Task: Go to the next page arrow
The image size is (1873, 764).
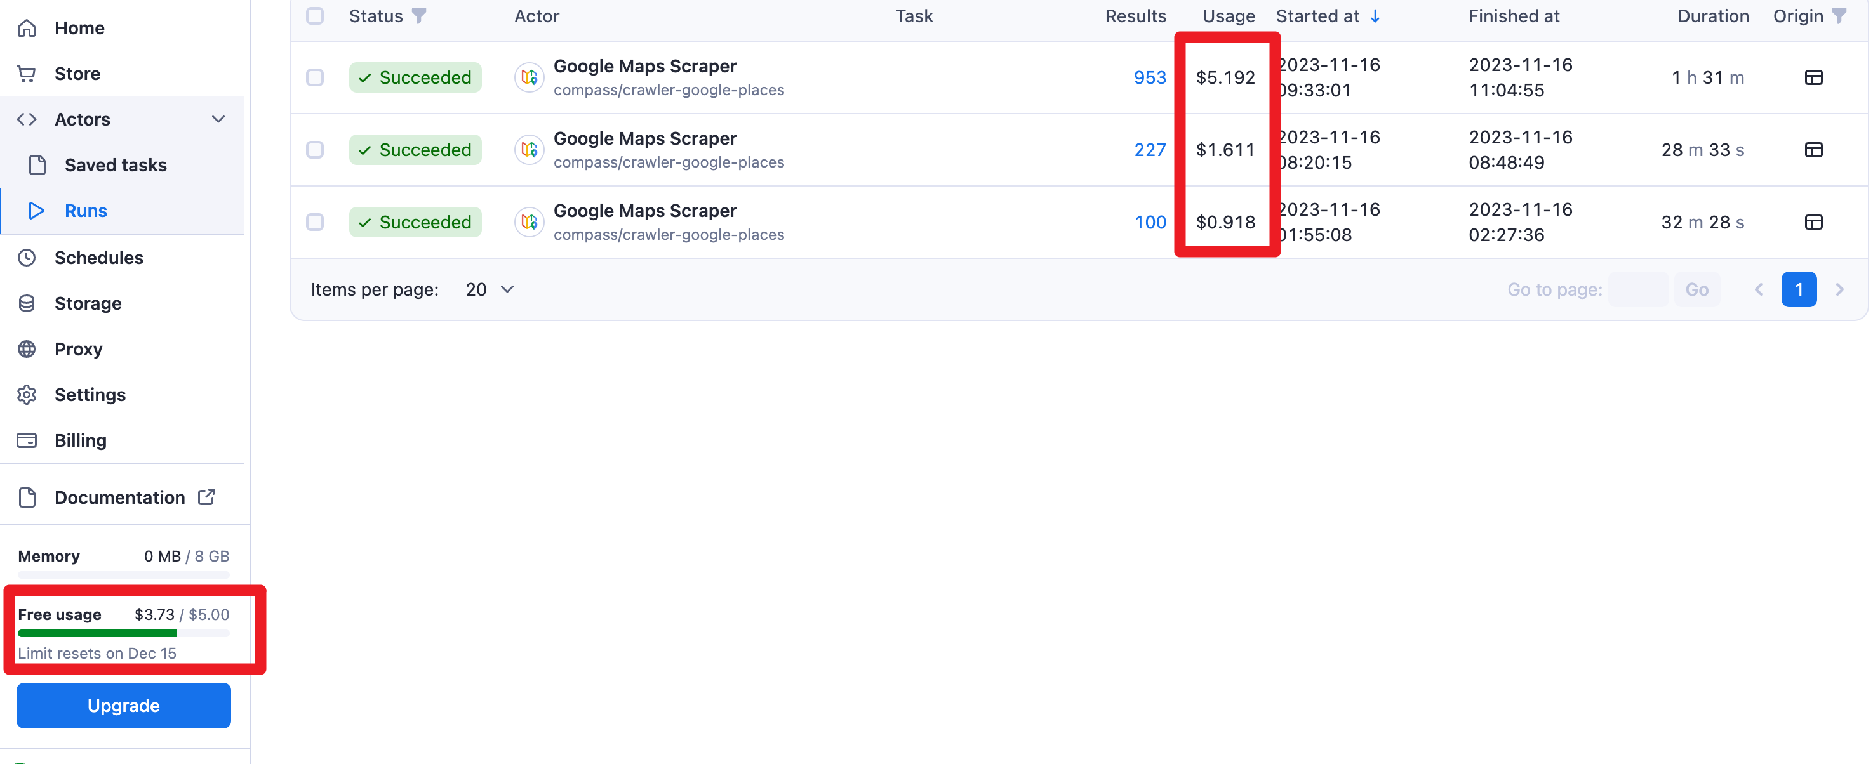Action: [1839, 289]
